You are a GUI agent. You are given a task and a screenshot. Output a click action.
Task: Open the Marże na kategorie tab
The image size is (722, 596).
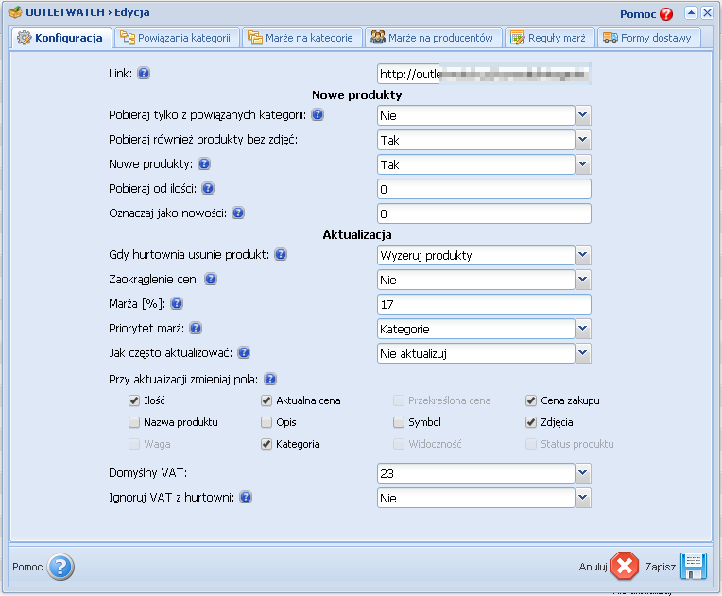pos(302,38)
